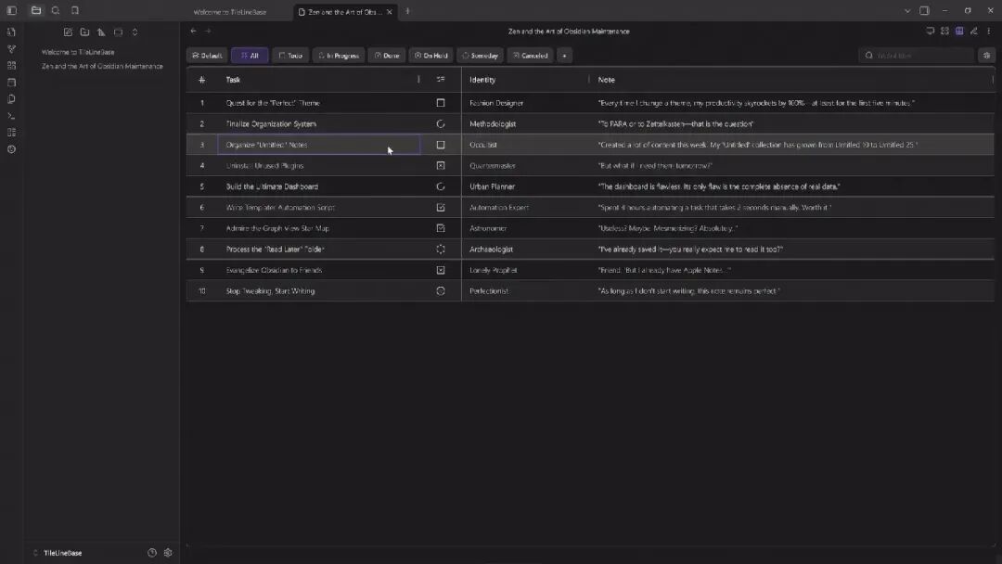Toggle the left sidebar icon
Viewport: 1002px width, 564px height.
(11, 11)
